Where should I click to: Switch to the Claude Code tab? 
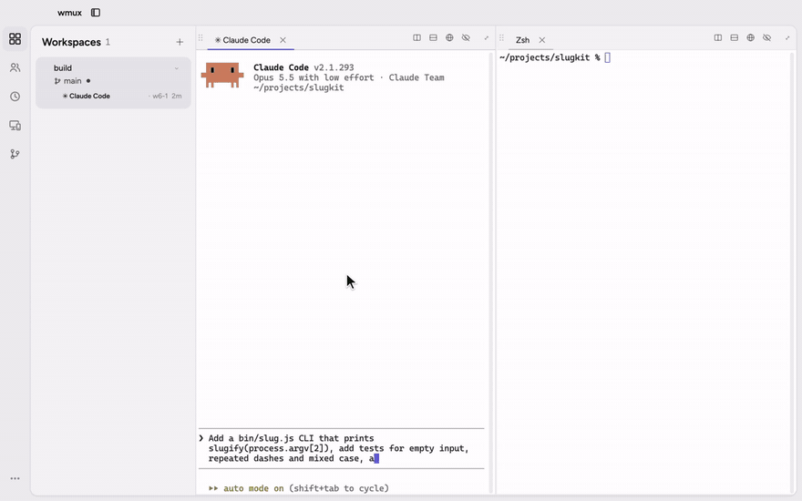click(242, 40)
